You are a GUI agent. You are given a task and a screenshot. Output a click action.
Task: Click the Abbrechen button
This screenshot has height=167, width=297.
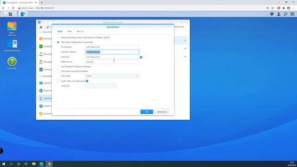pos(162,112)
